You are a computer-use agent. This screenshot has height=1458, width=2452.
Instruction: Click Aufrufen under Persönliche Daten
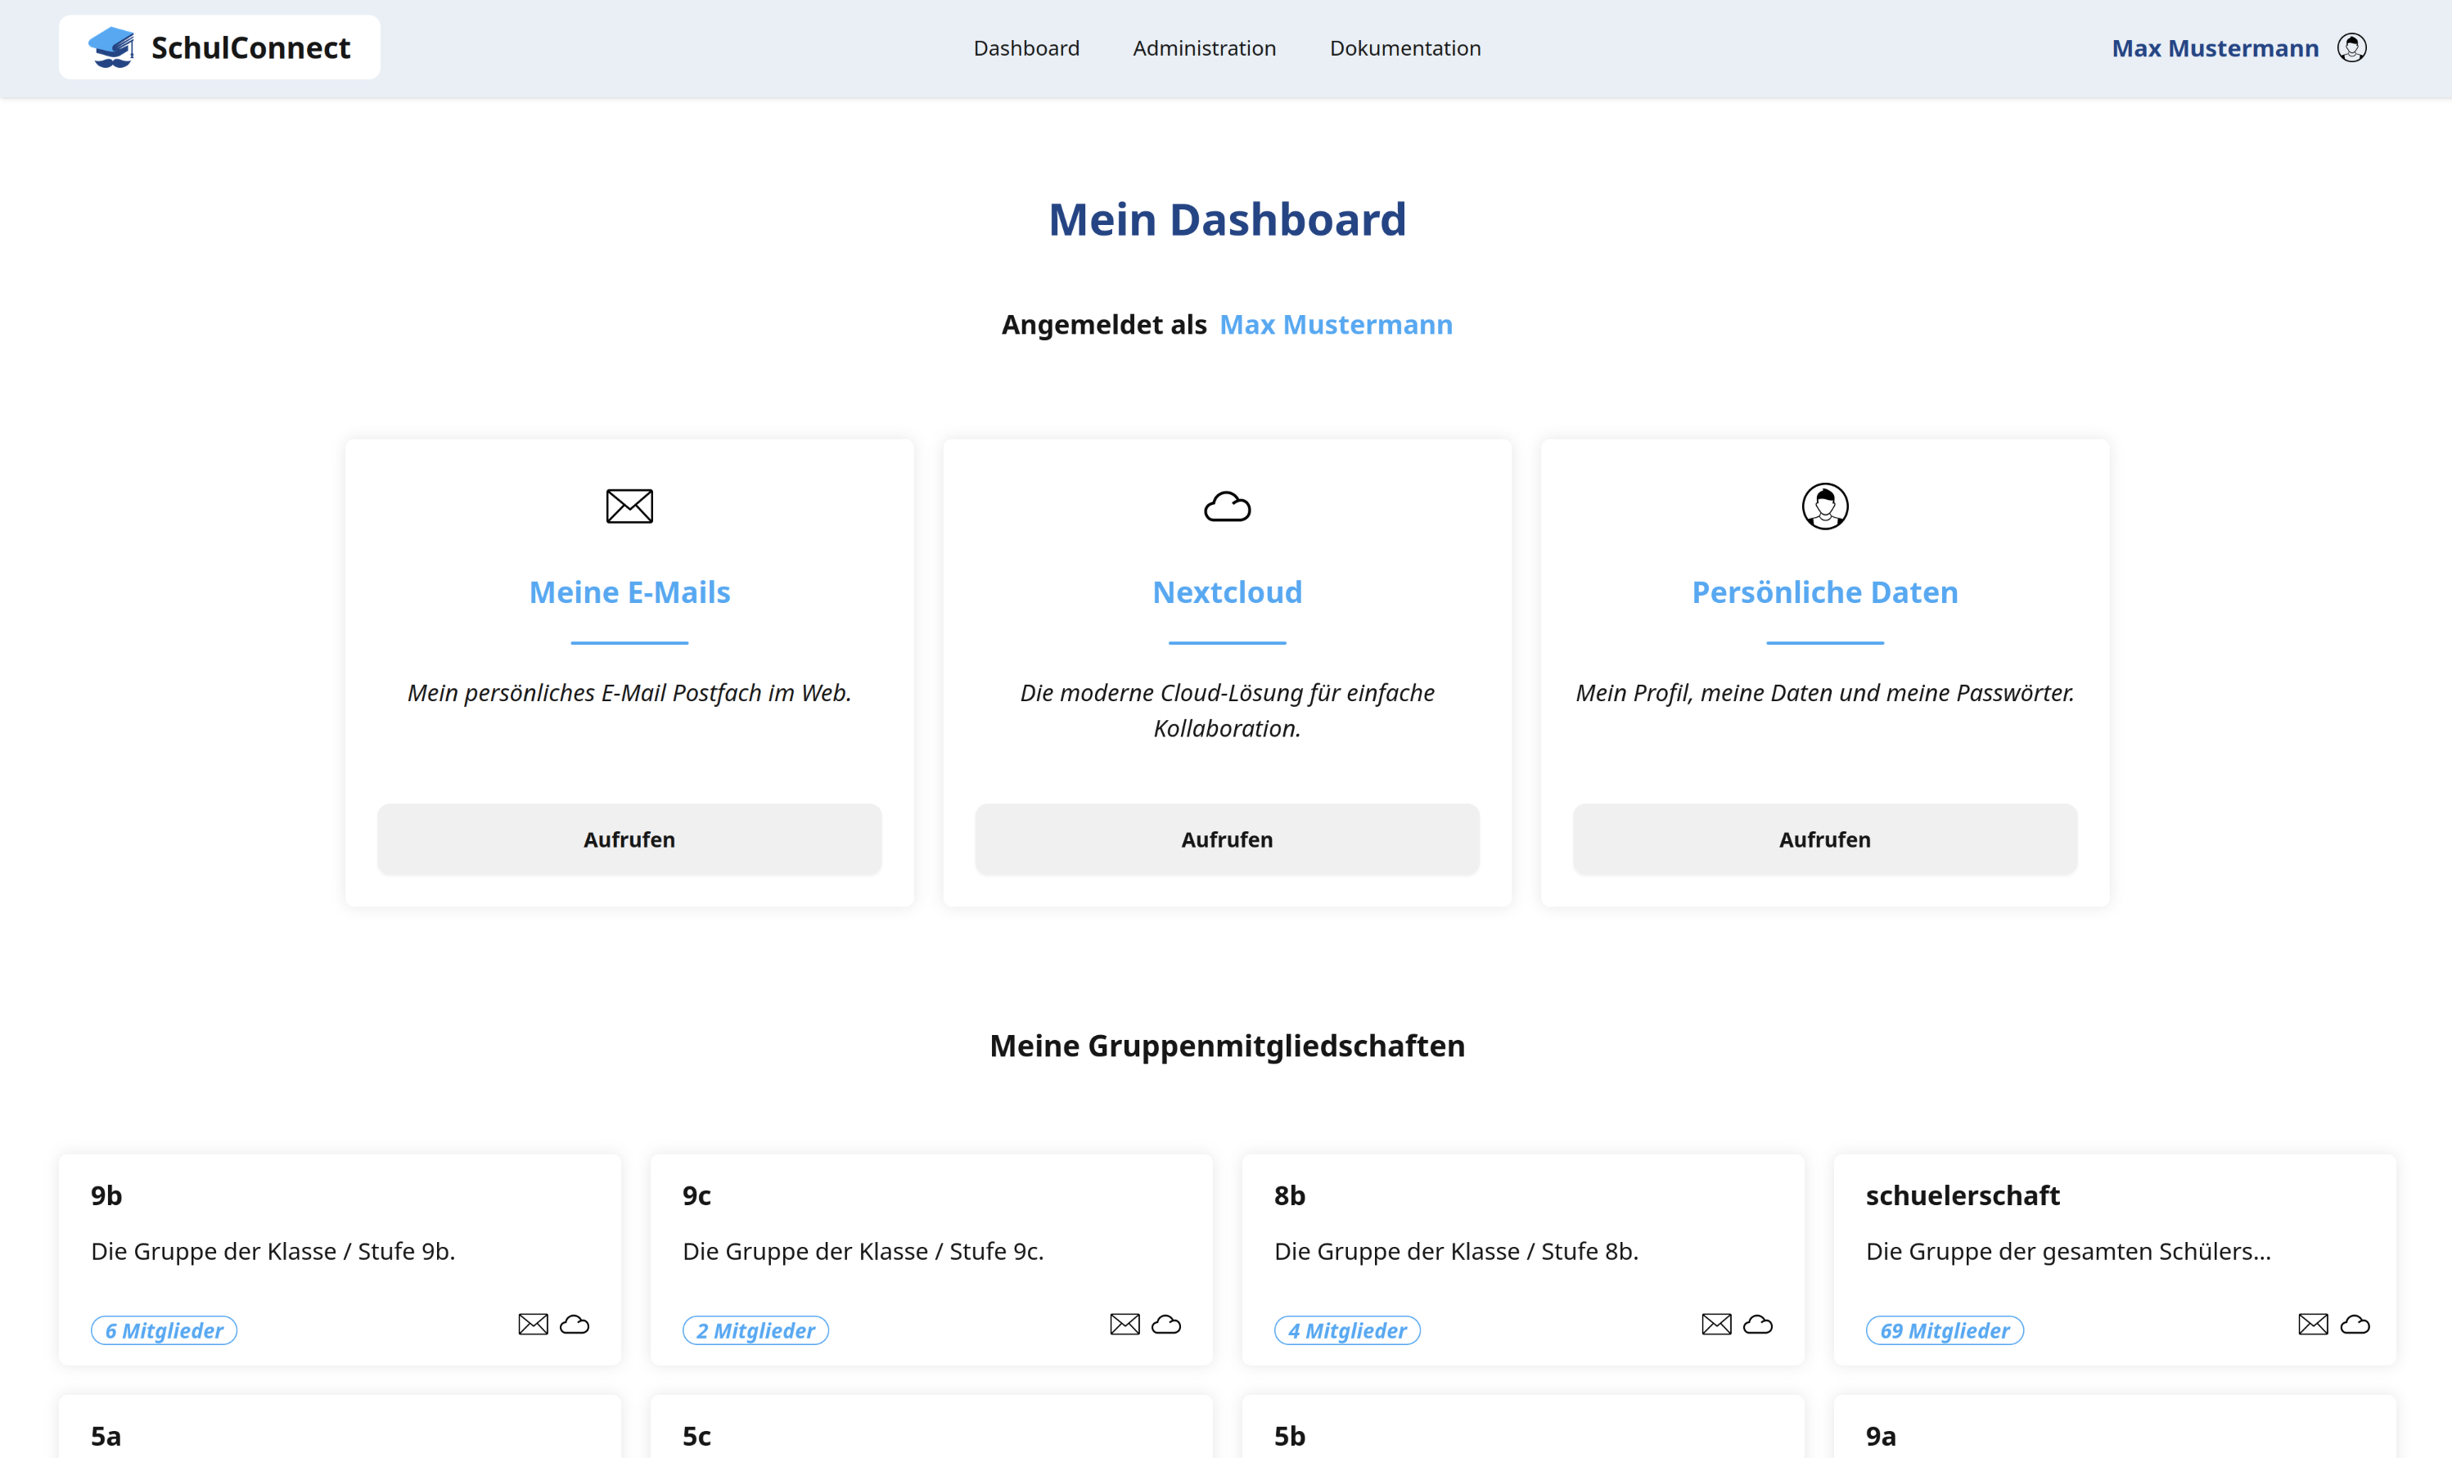pyautogui.click(x=1825, y=839)
